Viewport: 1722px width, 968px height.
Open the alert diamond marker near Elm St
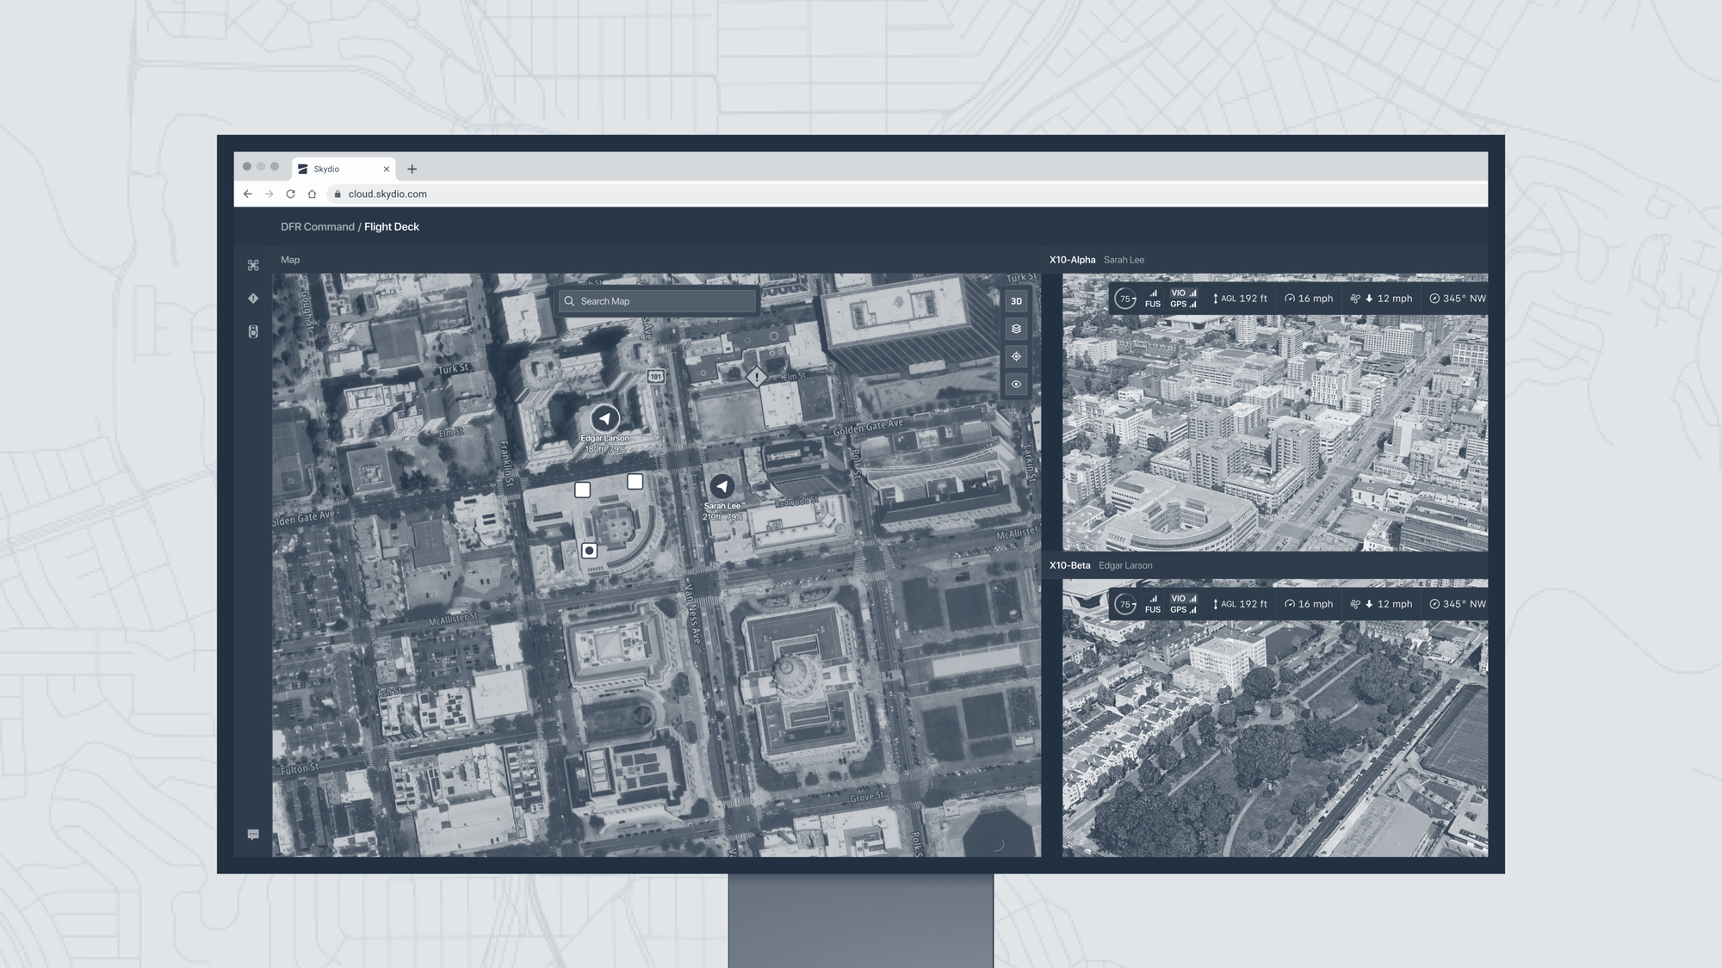pos(756,377)
